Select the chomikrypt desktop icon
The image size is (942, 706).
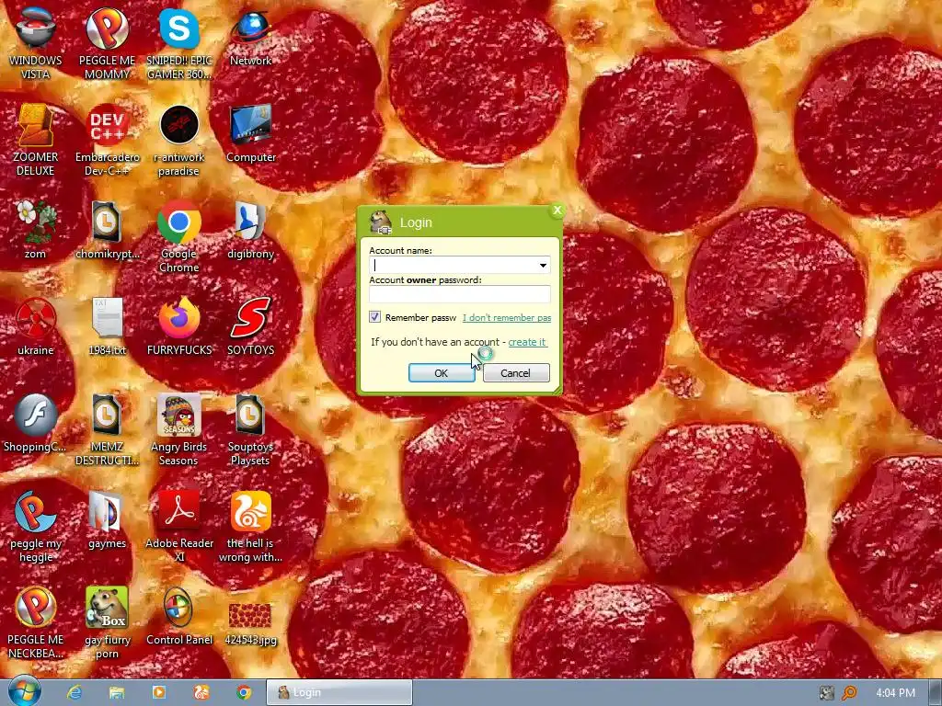pos(107,229)
